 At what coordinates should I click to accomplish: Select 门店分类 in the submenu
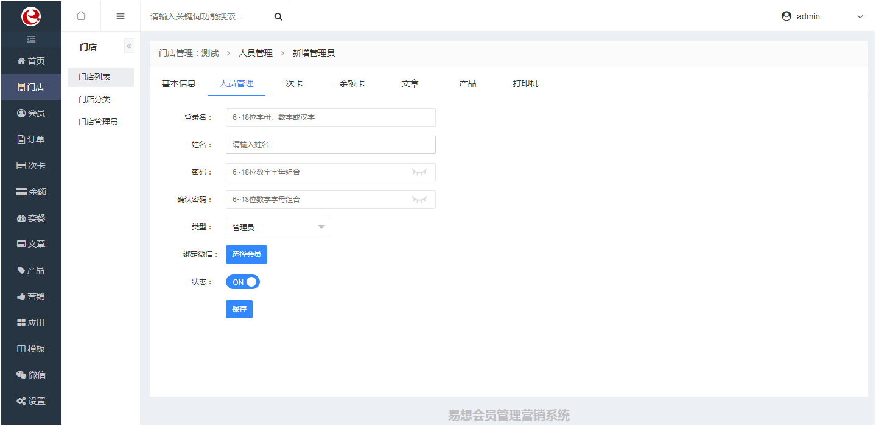94,99
